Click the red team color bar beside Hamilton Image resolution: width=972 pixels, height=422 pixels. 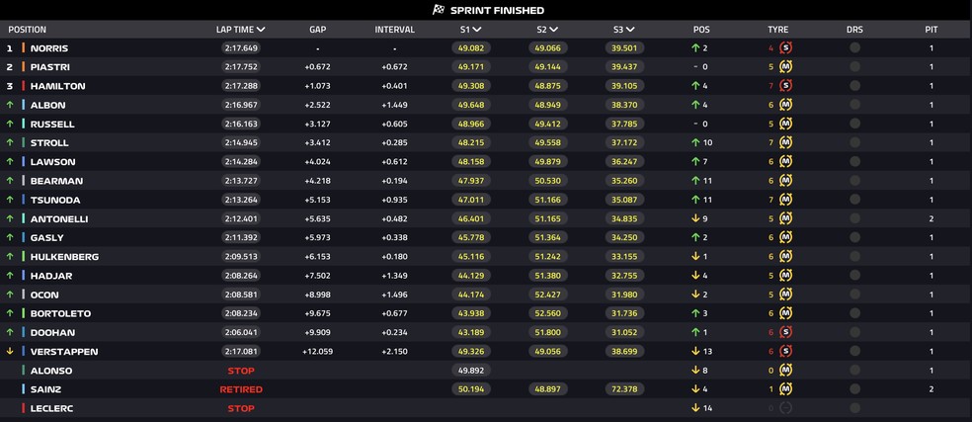[x=23, y=86]
